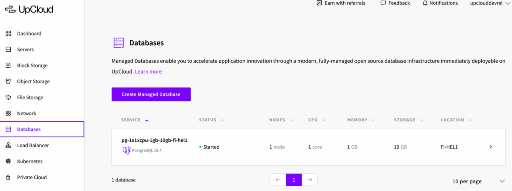This screenshot has height=191, width=512.
Task: Click the PostgreSQL elephant icon
Action: (x=126, y=150)
